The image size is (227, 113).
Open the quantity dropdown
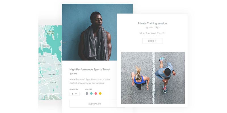(x=74, y=94)
